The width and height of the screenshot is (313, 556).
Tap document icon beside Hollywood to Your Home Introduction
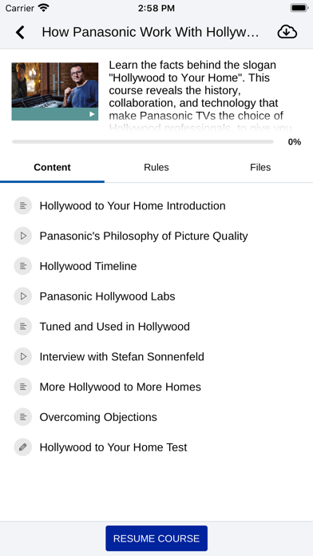point(23,205)
